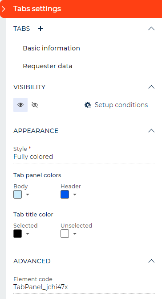Click the gear icon beside Setup conditions
Screen dimensions: 162x299
[x=88, y=105]
